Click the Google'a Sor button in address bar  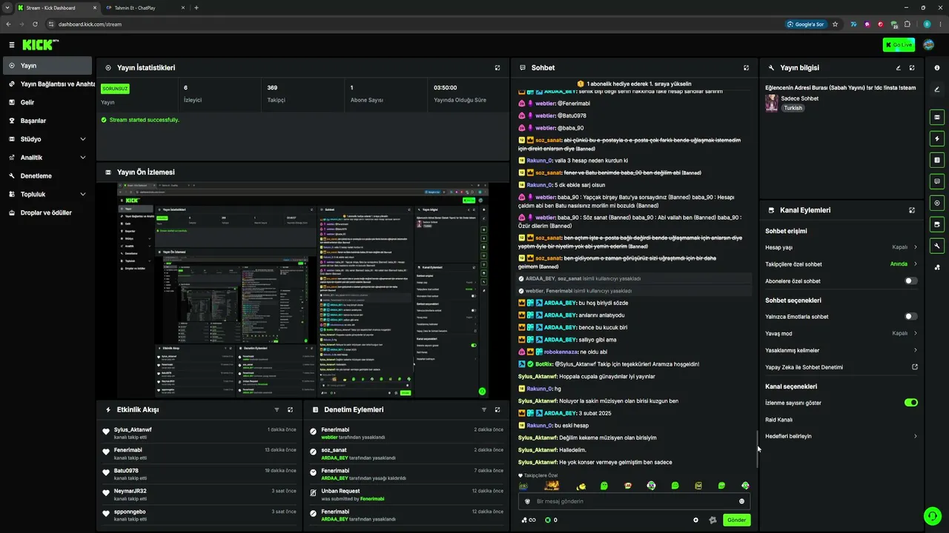806,24
